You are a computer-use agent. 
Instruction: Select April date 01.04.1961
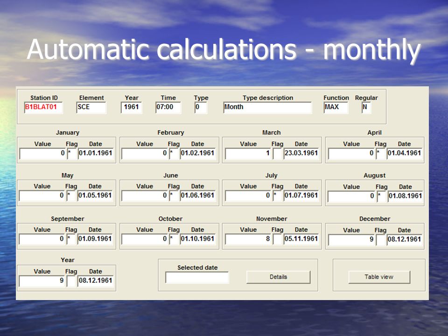(404, 154)
